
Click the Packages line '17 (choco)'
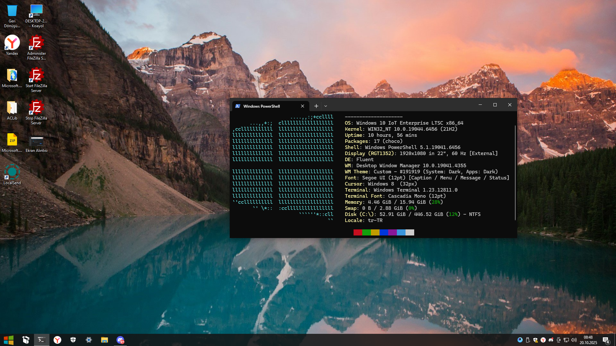point(373,141)
